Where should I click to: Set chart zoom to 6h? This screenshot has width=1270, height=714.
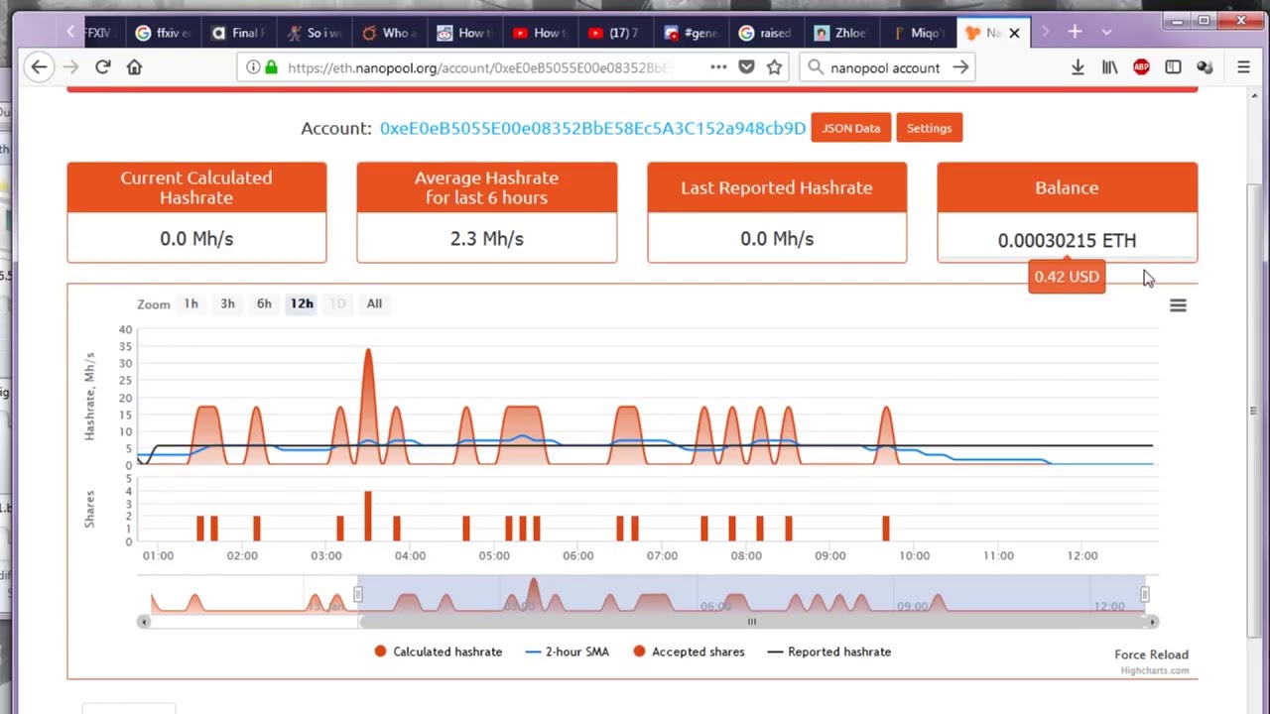pos(264,303)
